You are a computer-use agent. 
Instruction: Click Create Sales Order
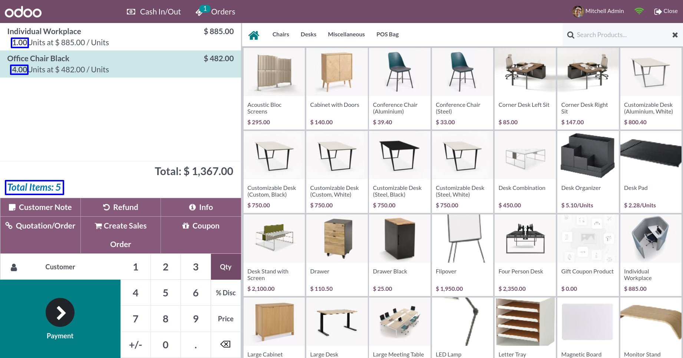pos(121,235)
